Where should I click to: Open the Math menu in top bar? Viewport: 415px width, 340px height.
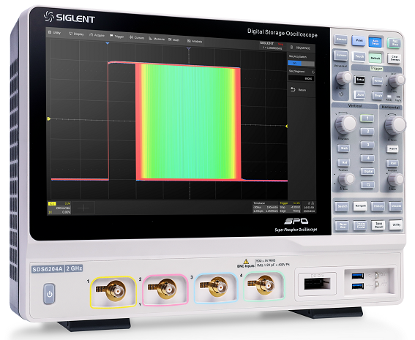(x=174, y=39)
